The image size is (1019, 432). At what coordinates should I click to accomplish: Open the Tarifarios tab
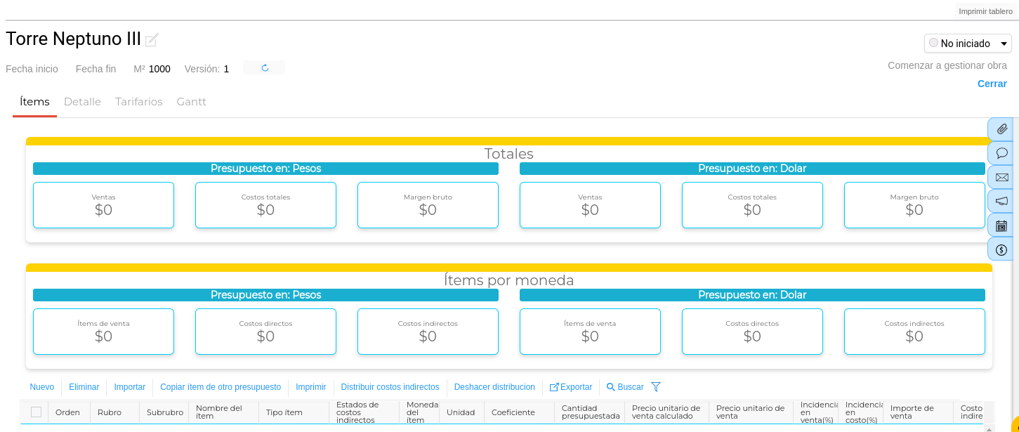(x=139, y=102)
